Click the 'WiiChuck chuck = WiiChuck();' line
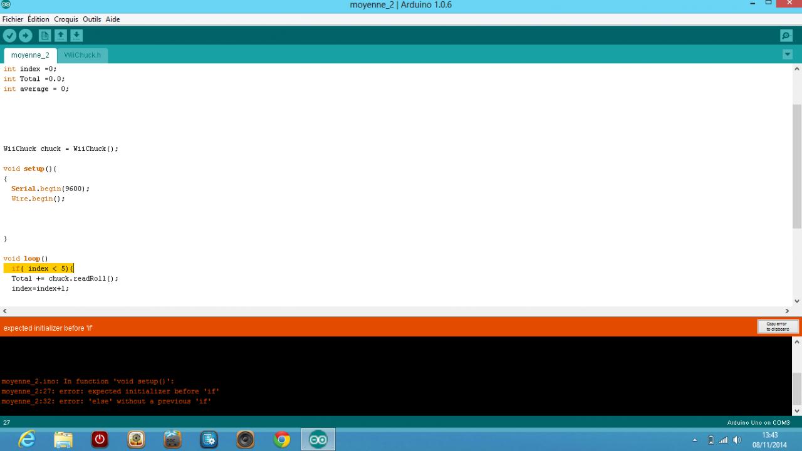 [61, 149]
